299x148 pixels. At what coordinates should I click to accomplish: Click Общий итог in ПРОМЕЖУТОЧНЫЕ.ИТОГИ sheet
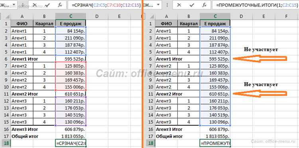point(178,136)
